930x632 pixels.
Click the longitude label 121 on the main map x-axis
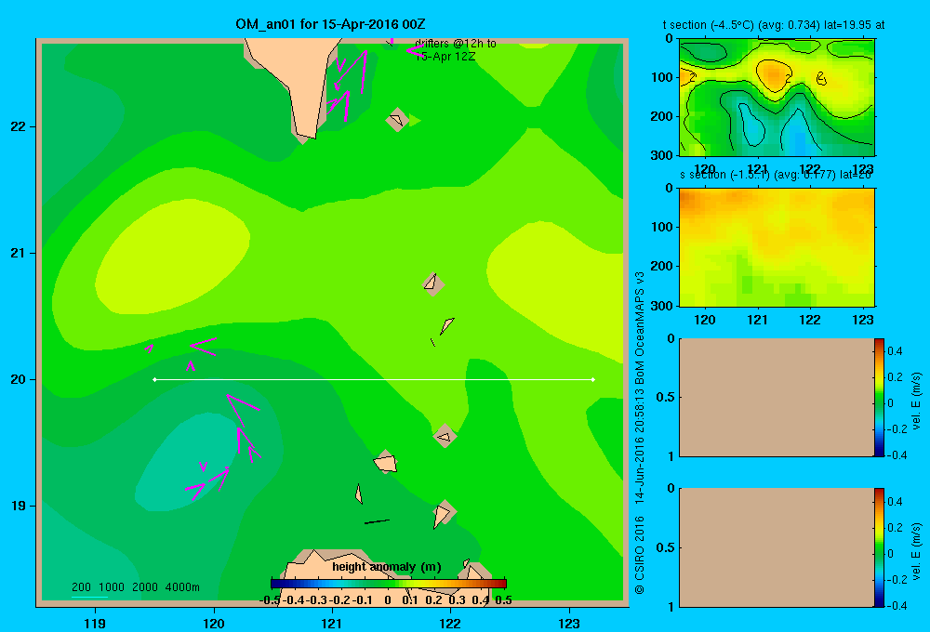(x=332, y=623)
